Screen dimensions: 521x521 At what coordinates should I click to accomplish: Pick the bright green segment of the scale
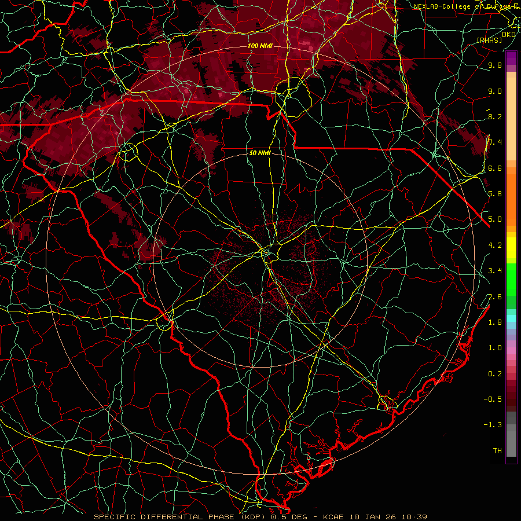[511, 280]
